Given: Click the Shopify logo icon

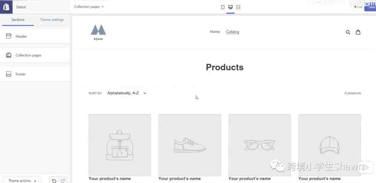Looking at the screenshot, I should [x=6, y=7].
